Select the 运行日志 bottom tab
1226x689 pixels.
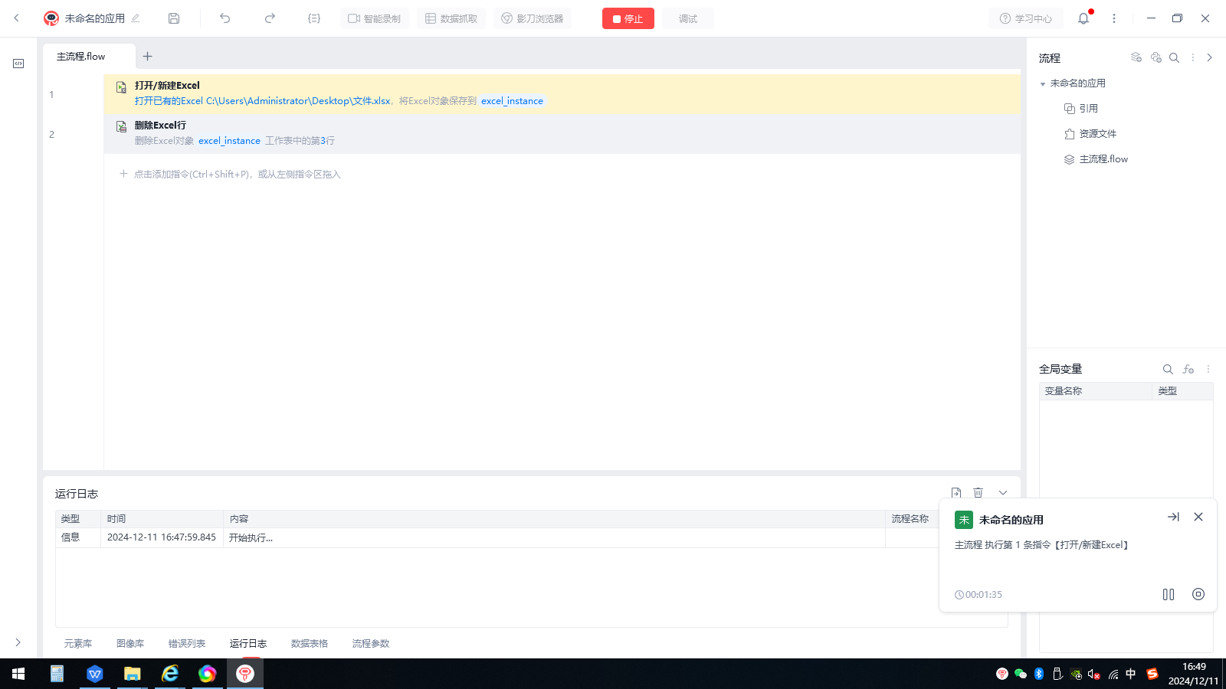248,644
